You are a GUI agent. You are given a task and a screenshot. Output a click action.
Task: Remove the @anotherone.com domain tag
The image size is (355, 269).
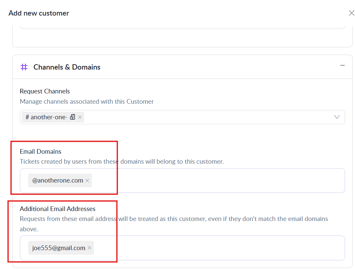tap(87, 181)
